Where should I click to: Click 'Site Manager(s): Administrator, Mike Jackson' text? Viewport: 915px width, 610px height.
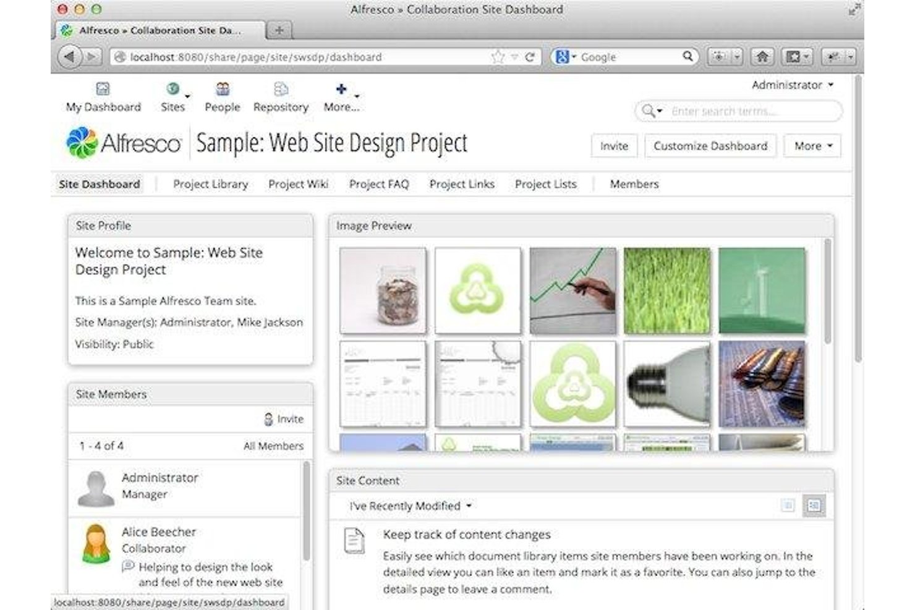tap(189, 322)
